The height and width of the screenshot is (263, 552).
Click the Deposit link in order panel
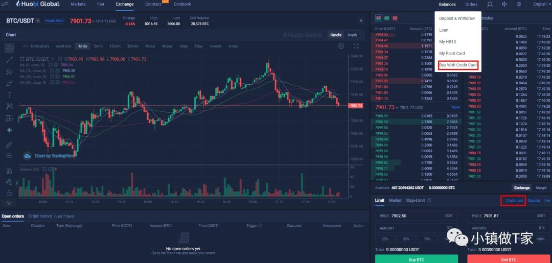tap(534, 200)
